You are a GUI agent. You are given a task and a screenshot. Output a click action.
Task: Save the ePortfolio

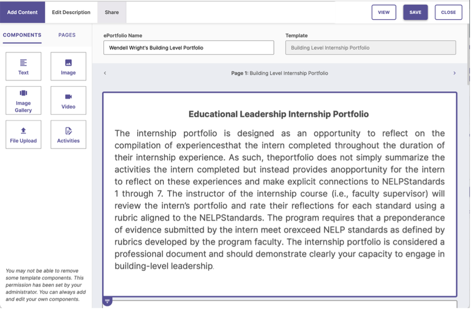415,12
